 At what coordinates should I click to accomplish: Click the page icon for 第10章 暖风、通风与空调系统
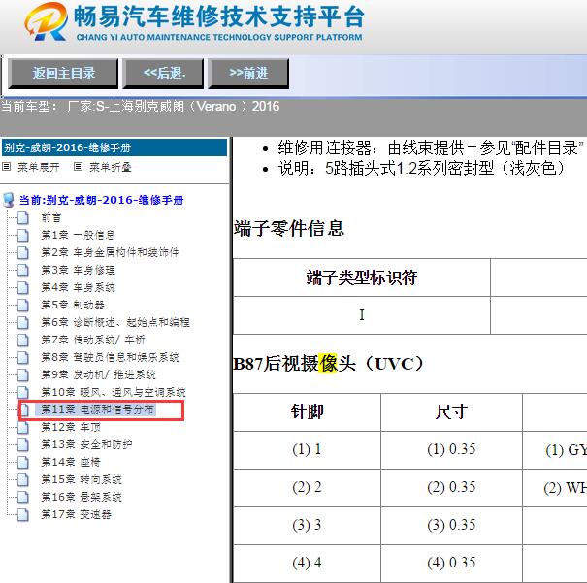(x=23, y=392)
